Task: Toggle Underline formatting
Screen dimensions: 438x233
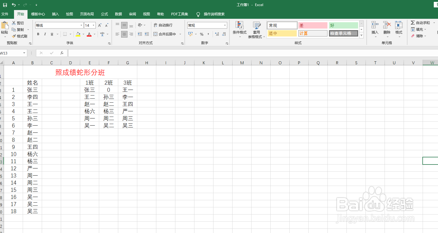Action: pos(52,34)
